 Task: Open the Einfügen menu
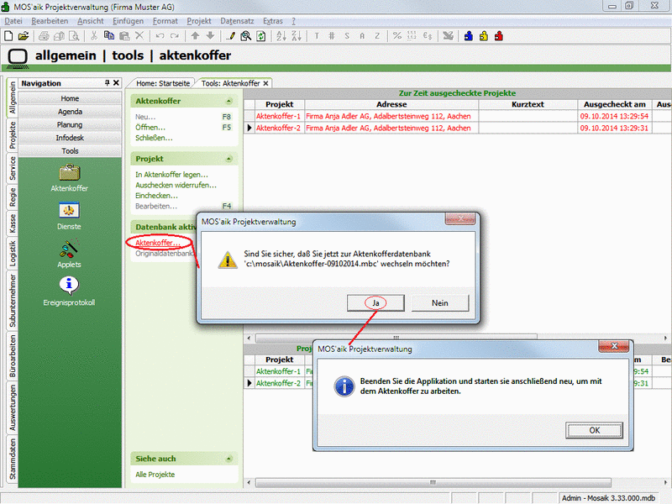pos(129,21)
